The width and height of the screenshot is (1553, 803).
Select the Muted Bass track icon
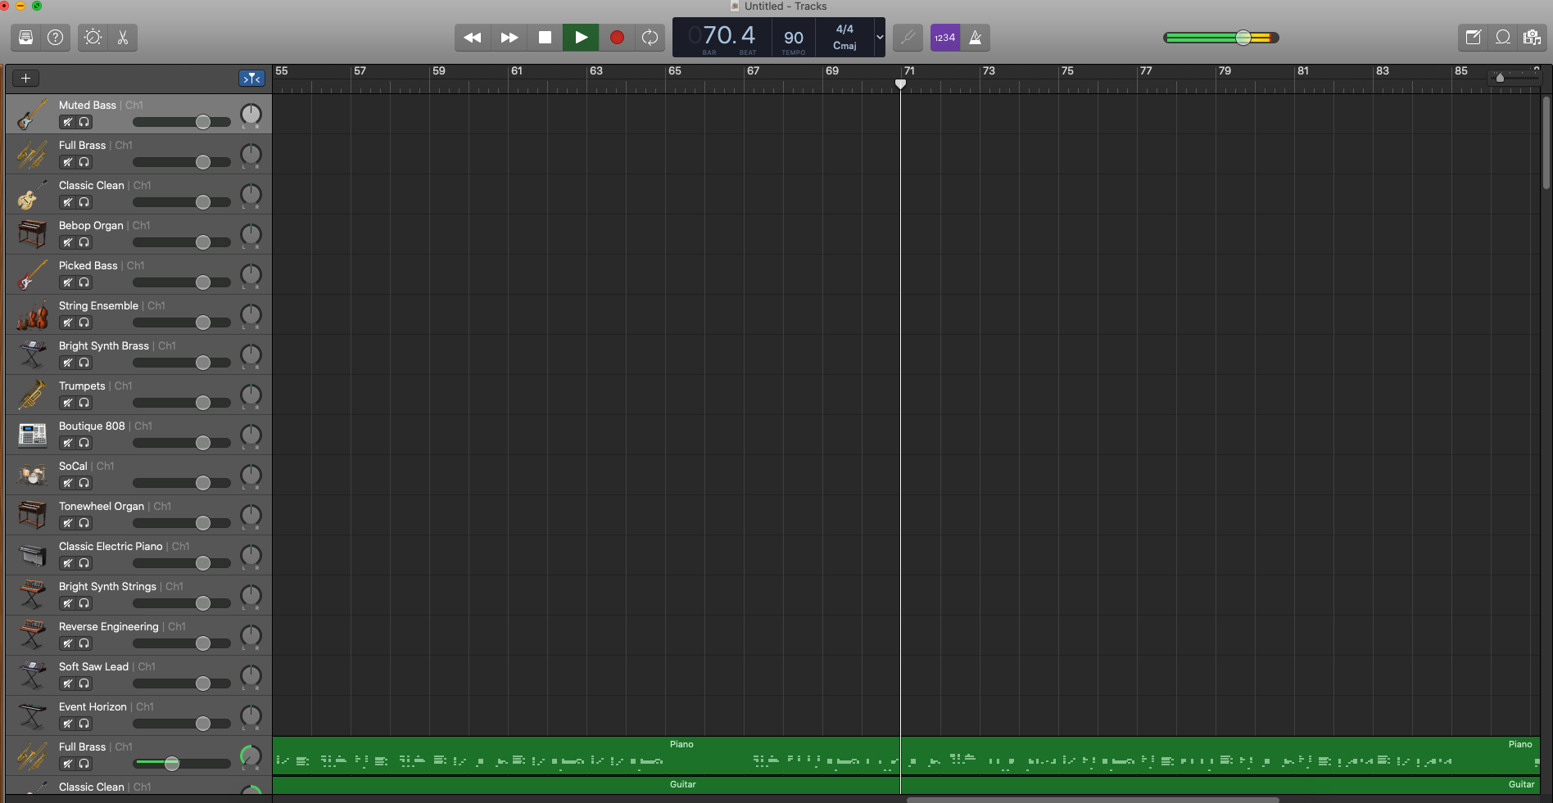click(x=32, y=115)
